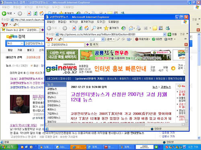Expand Yahoo search box dropdown in front window
The width and height of the screenshot is (201, 150).
coord(103,39)
